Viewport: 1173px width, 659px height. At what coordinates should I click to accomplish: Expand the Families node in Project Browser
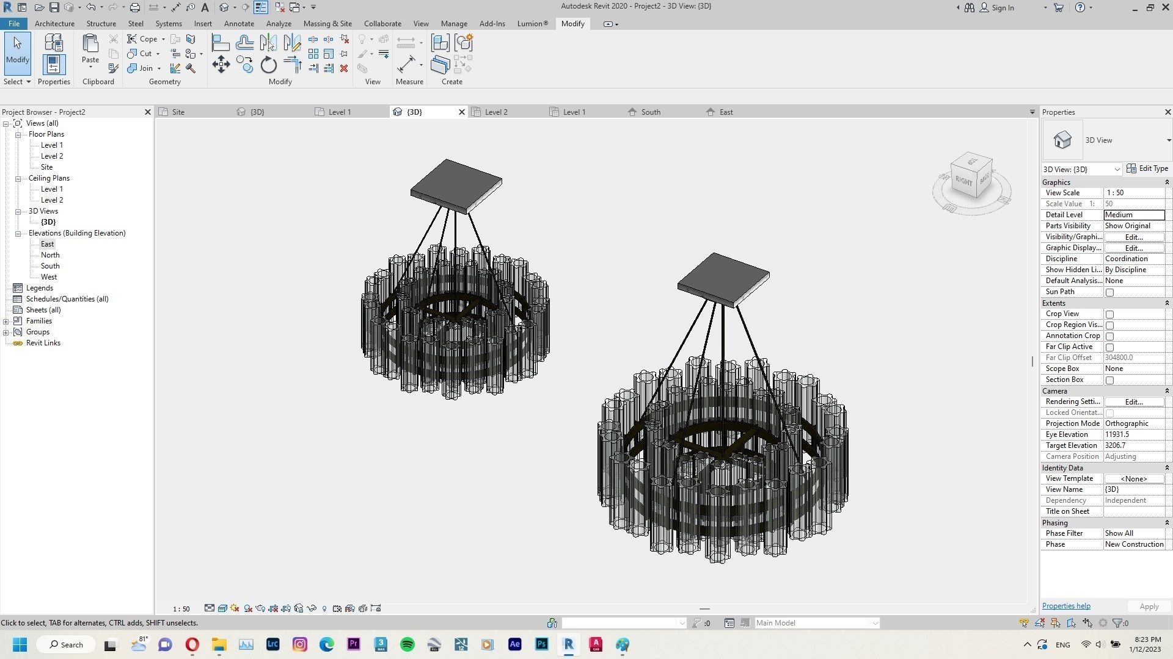point(6,320)
